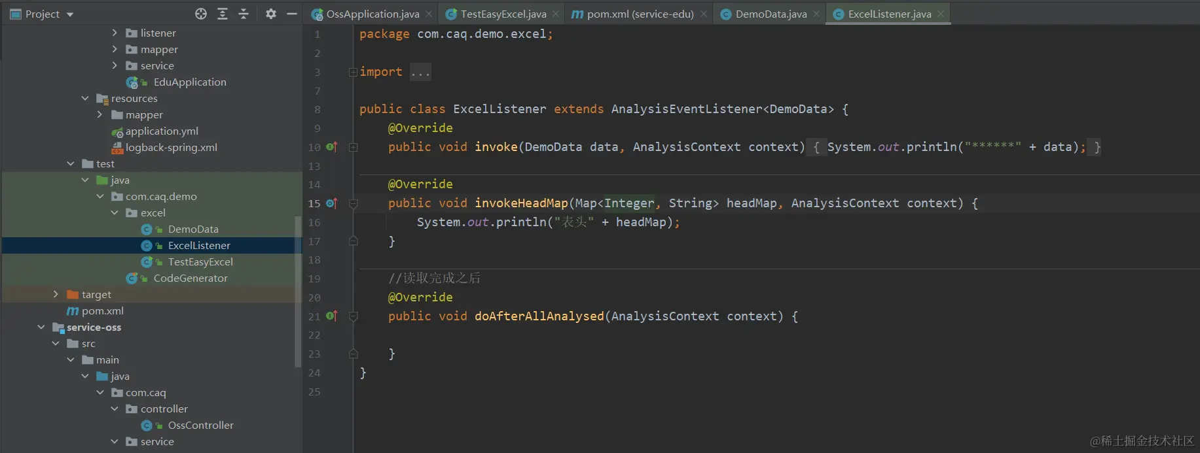1200x453 pixels.
Task: Click override gutter icon on line 15
Action: 332,203
